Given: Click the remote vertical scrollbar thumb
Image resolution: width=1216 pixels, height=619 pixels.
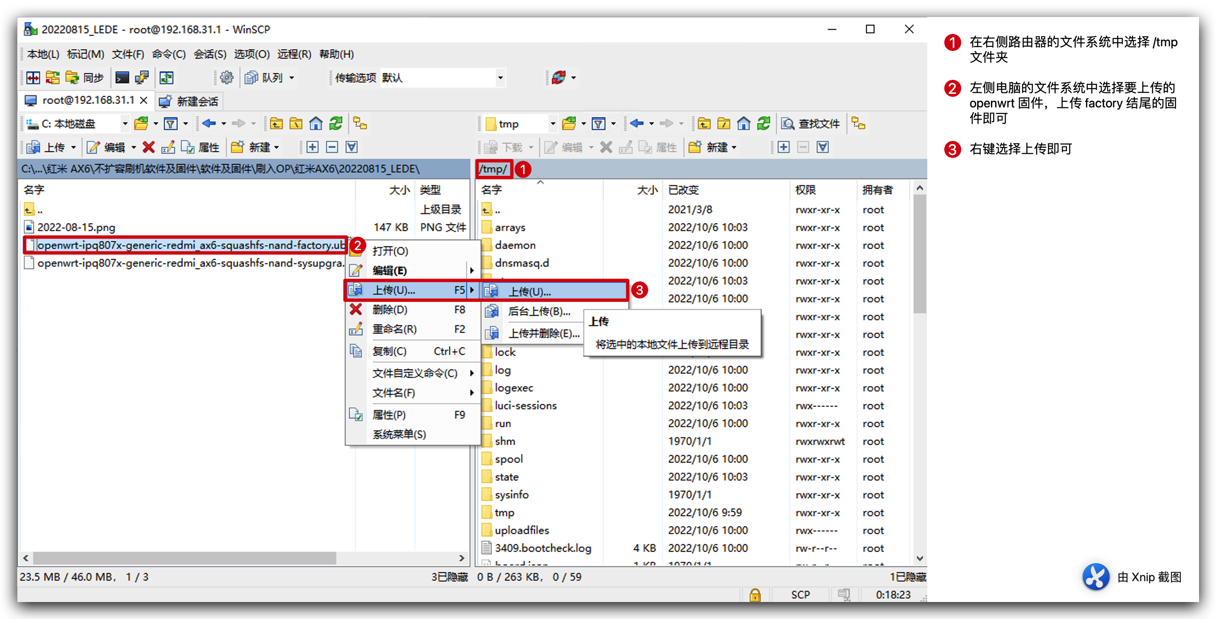Looking at the screenshot, I should click(x=920, y=253).
